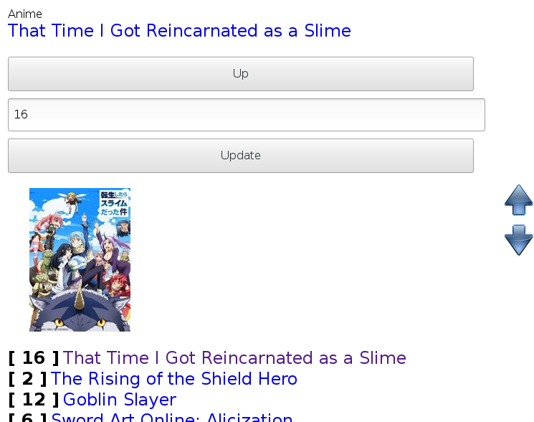Open the Goblin Slayer link
This screenshot has width=534, height=422.
tap(120, 400)
